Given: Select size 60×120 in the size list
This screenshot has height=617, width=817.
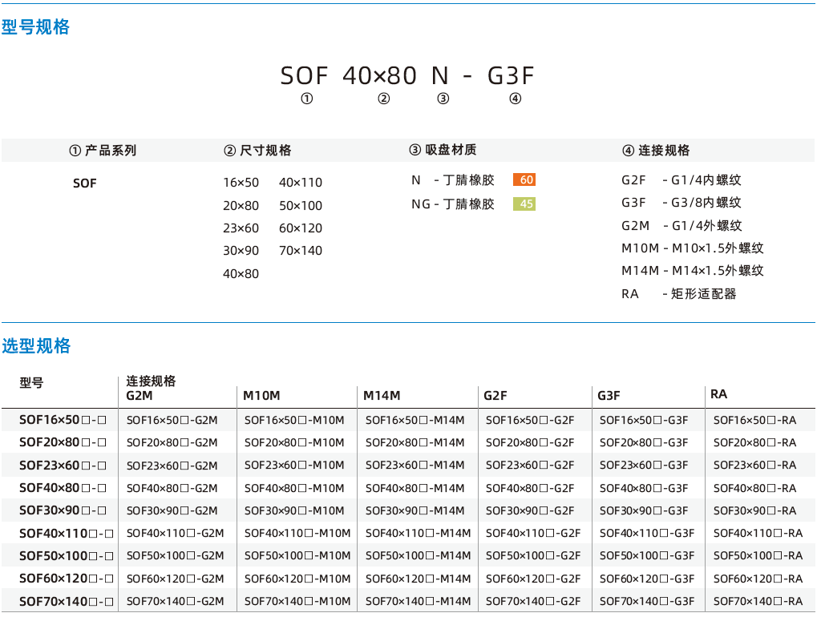Looking at the screenshot, I should coord(301,228).
